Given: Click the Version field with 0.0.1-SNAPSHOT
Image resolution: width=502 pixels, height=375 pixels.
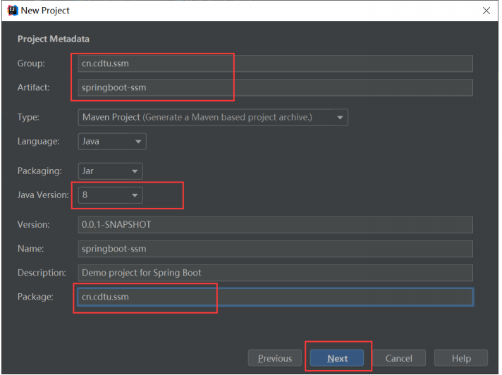Looking at the screenshot, I should click(275, 225).
